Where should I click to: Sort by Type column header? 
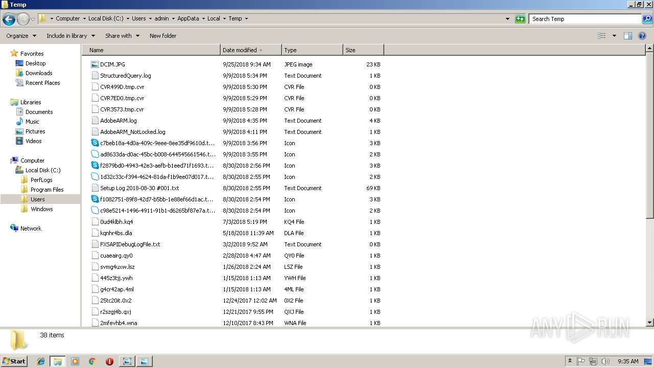tap(312, 50)
